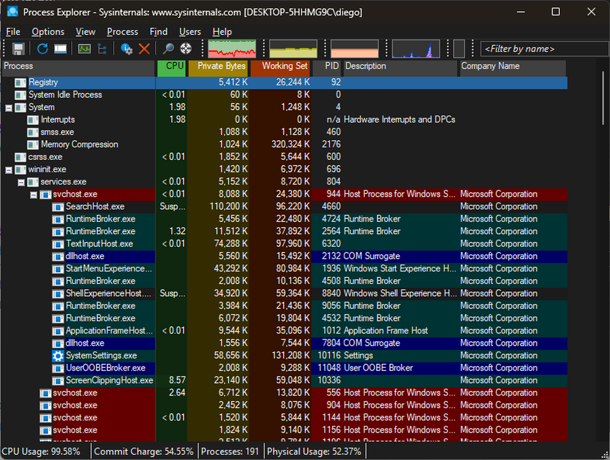Sort by the Private Bytes column header
This screenshot has width=610, height=460.
tap(218, 68)
